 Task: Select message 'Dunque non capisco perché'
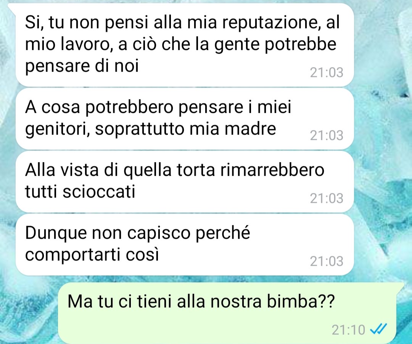click(185, 245)
